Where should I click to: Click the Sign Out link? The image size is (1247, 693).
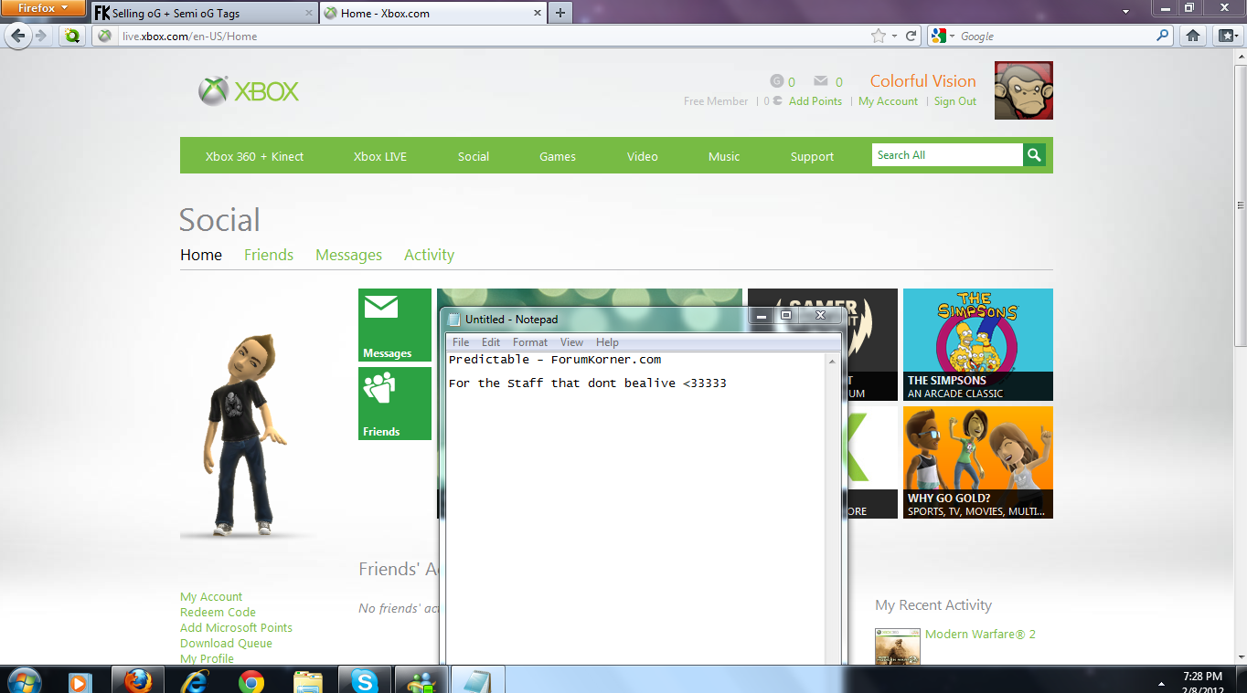pyautogui.click(x=955, y=101)
